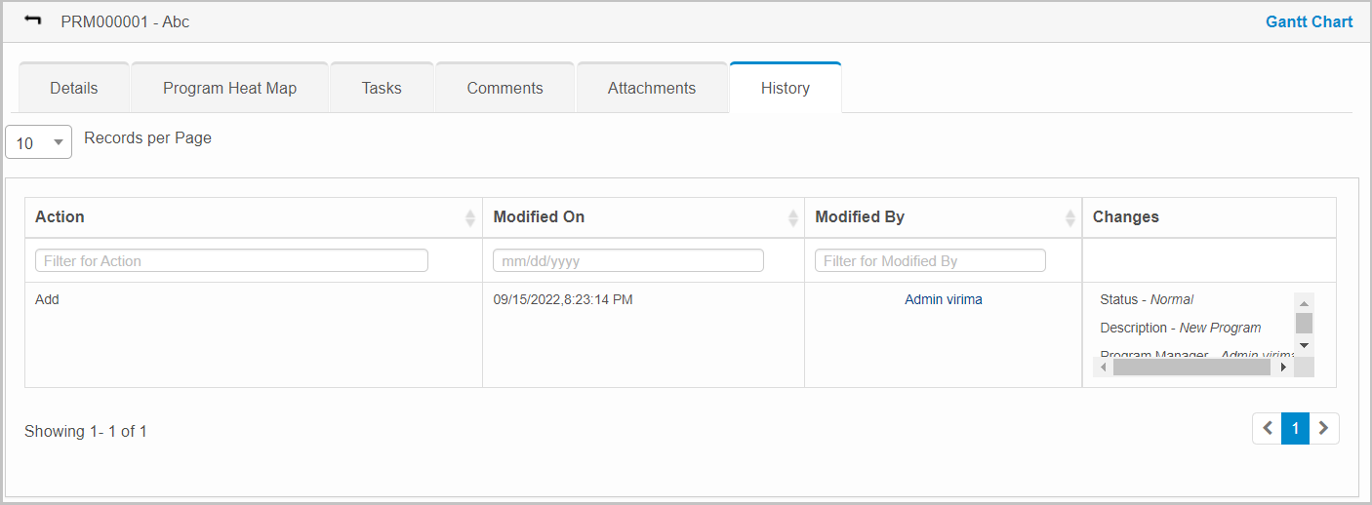1372x505 pixels.
Task: Switch to Program Heat Map tab
Action: 229,88
